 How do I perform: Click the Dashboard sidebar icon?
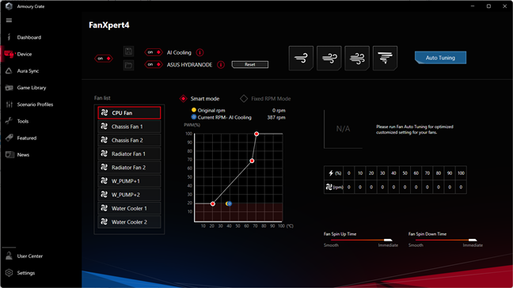(x=9, y=37)
